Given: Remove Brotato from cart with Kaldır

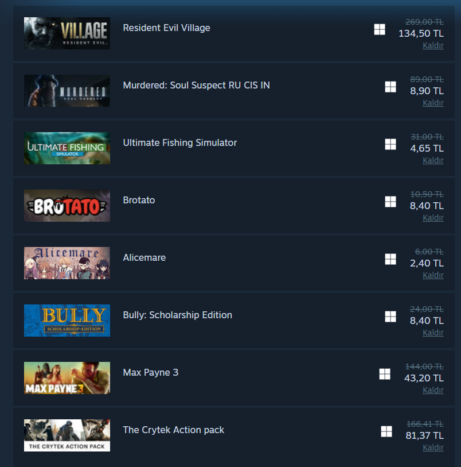Looking at the screenshot, I should (433, 218).
